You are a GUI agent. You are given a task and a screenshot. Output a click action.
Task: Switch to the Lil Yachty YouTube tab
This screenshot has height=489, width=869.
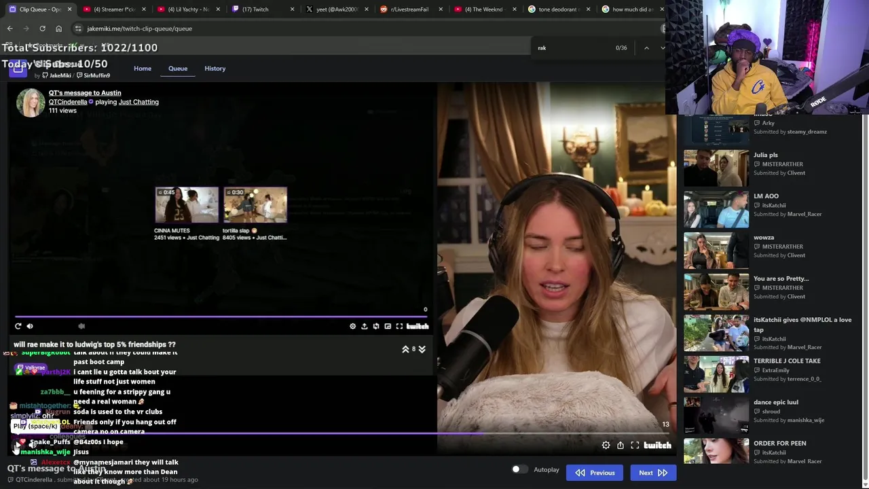(x=188, y=10)
